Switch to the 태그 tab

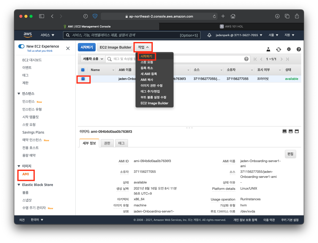pos(121,143)
